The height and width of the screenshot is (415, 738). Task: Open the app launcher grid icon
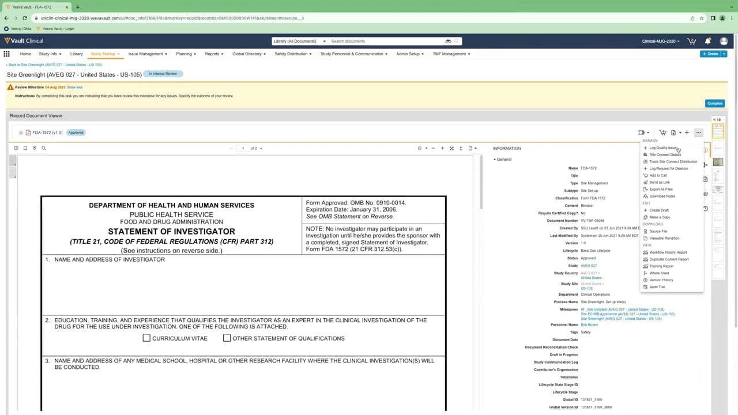(x=7, y=54)
